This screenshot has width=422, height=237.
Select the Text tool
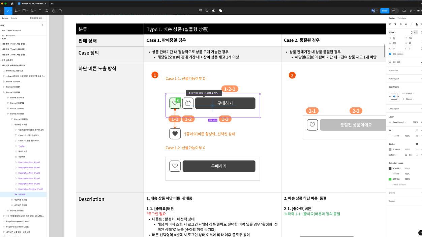click(40, 11)
